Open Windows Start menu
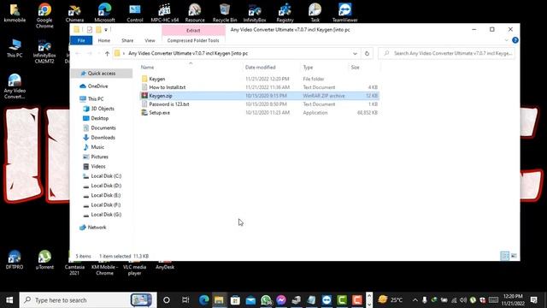Screen dimensions: 547x308 point(9,300)
